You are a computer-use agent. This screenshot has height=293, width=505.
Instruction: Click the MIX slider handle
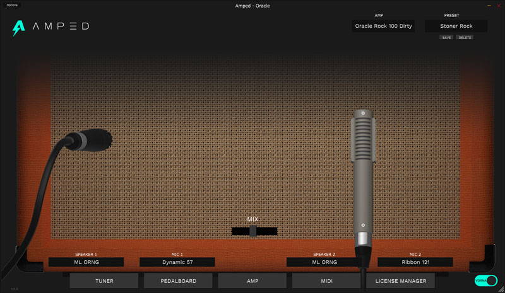253,231
